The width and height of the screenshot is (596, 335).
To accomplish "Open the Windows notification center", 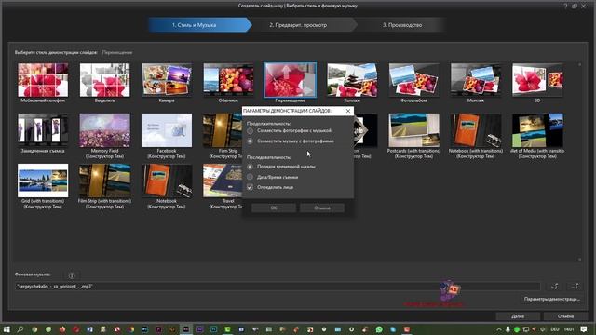I will (584, 329).
